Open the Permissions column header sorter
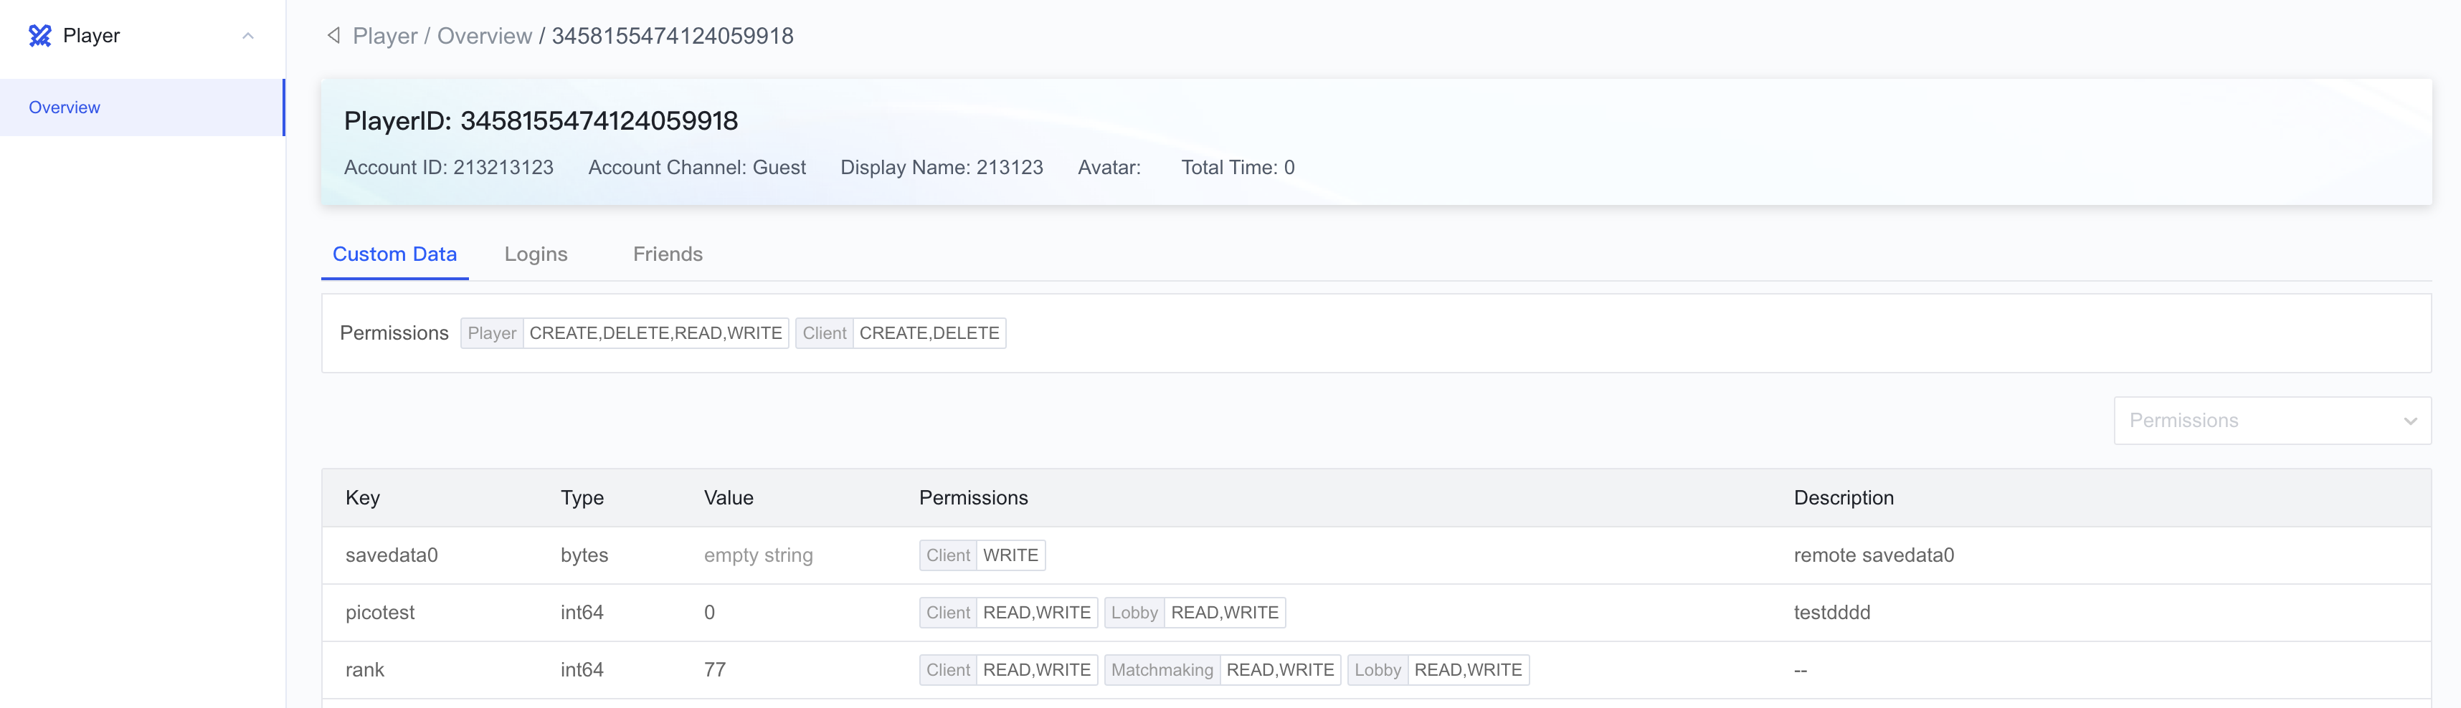 (x=974, y=497)
